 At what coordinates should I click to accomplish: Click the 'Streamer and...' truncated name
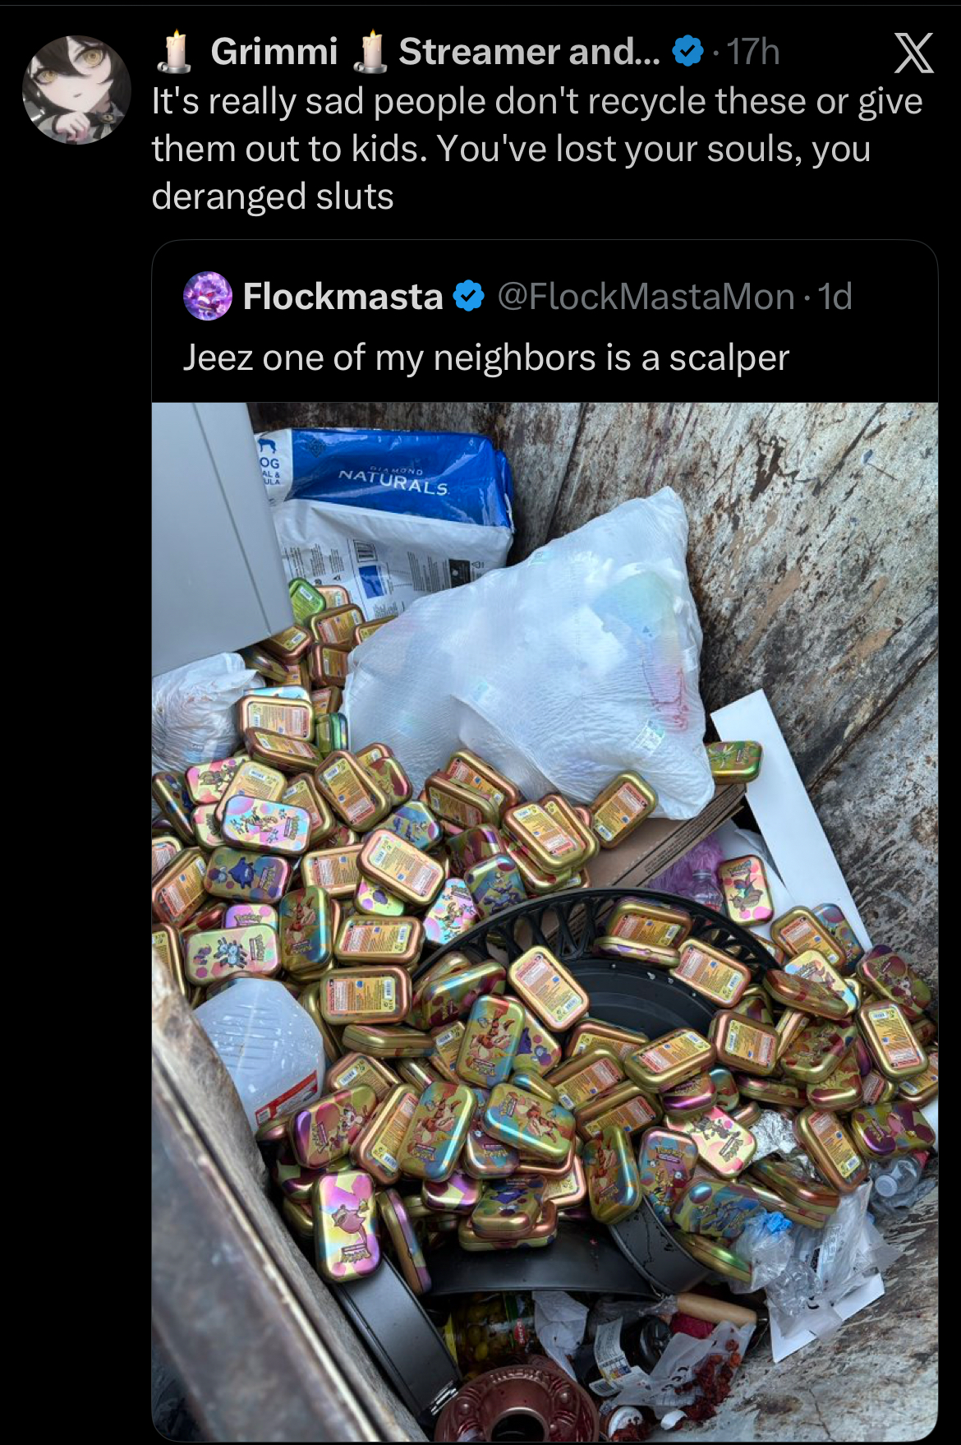tap(529, 52)
